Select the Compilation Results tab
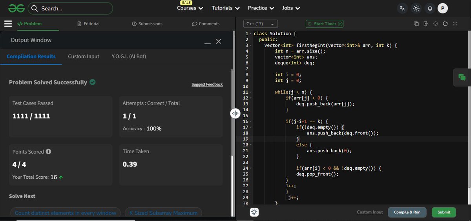 point(31,56)
